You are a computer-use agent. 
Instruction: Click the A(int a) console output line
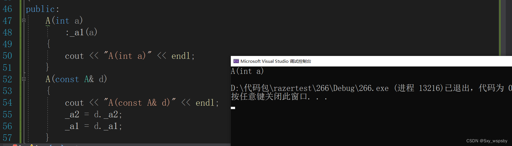(x=247, y=71)
